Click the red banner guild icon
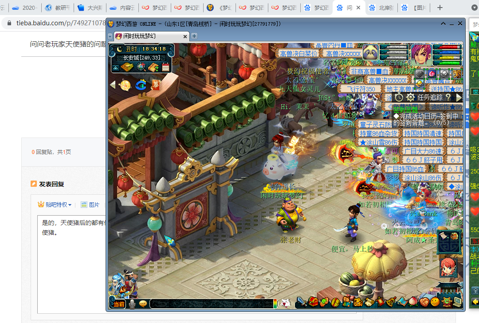Image resolution: width=479 pixels, height=323 pixels. (x=381, y=302)
